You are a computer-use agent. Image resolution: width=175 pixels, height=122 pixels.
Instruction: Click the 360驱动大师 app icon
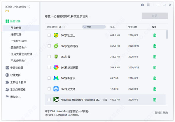coord(56,89)
